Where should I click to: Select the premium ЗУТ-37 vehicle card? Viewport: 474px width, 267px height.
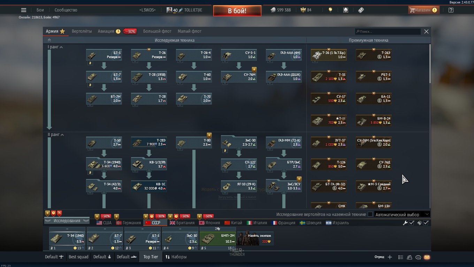(x=329, y=143)
